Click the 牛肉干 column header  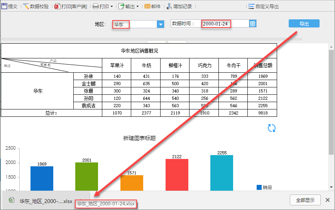[x=233, y=65]
